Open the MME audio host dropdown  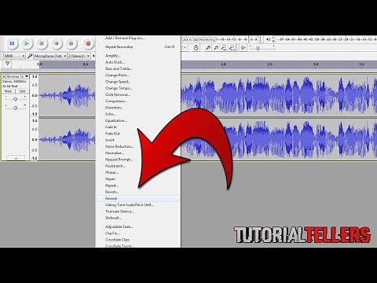[x=14, y=56]
